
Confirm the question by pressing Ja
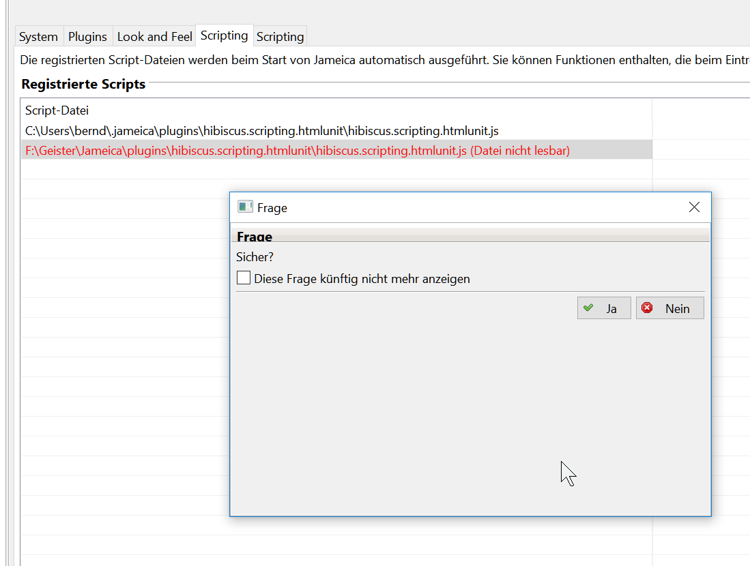604,308
